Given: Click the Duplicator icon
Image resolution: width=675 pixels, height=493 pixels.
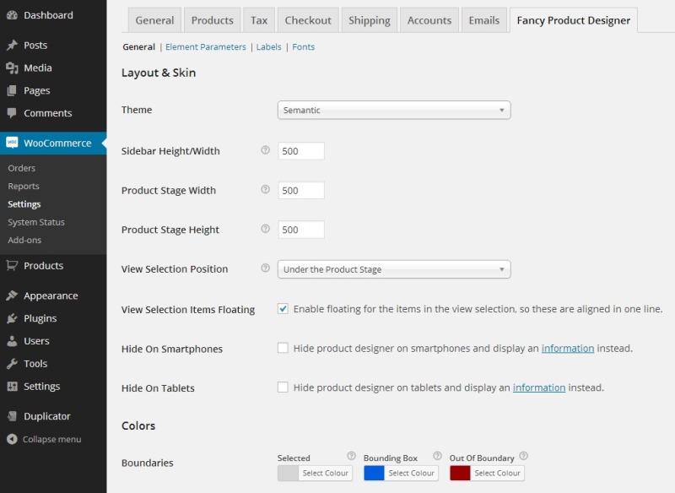Looking at the screenshot, I should click(x=12, y=416).
